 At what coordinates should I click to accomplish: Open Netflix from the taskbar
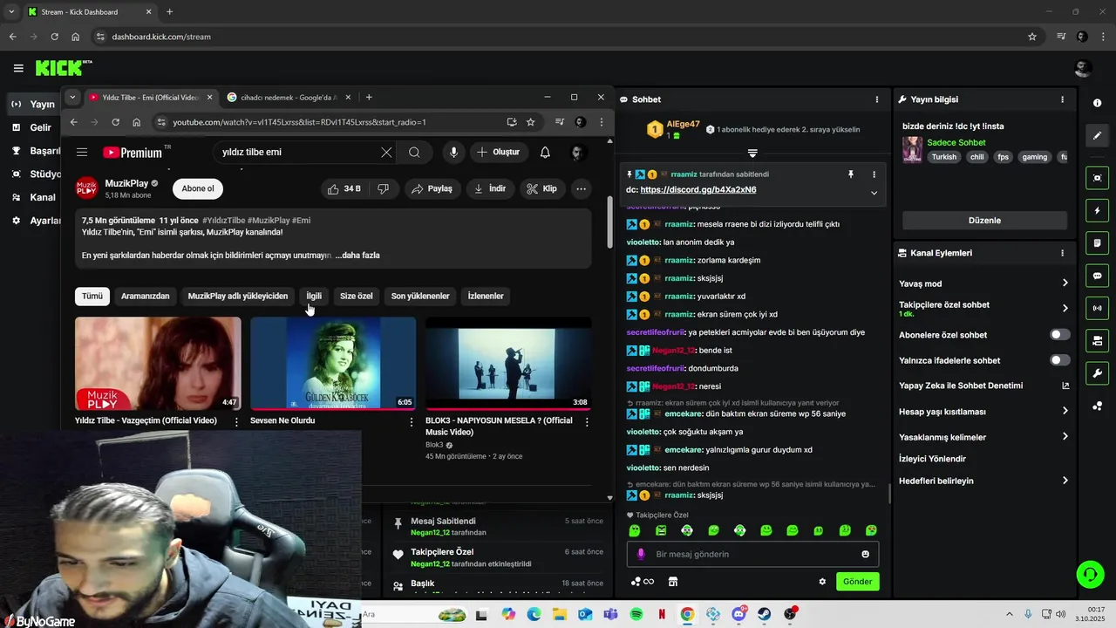coord(662,615)
